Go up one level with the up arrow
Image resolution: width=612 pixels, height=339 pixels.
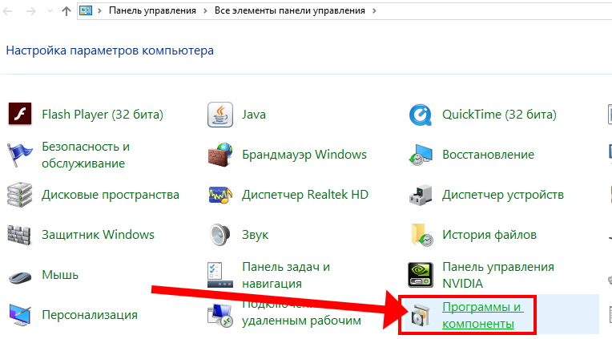(65, 11)
